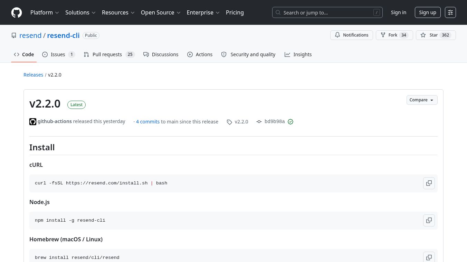Click the slash shortcut key hint in search
The image size is (467, 262).
377,12
